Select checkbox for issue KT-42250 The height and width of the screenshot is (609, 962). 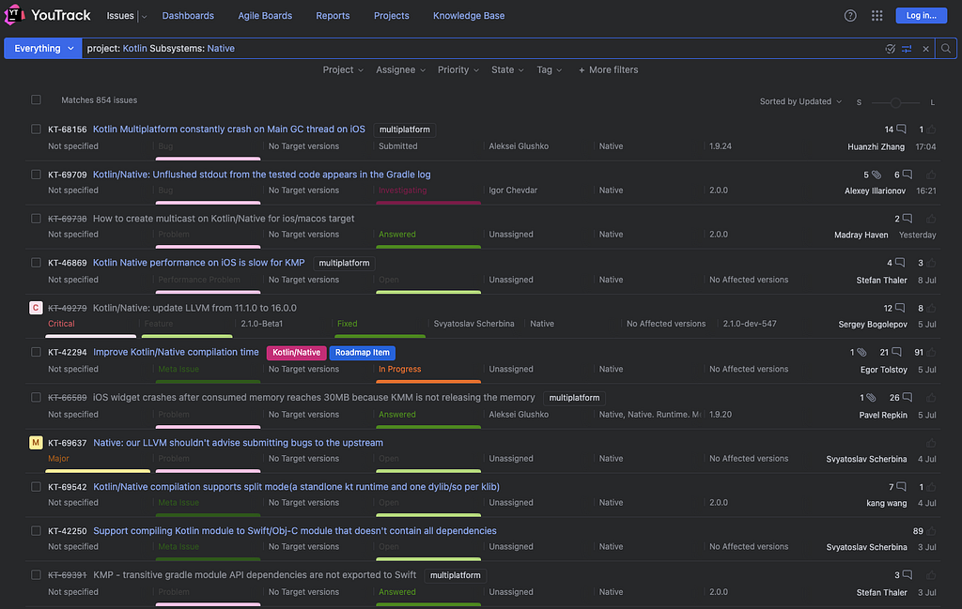37,530
